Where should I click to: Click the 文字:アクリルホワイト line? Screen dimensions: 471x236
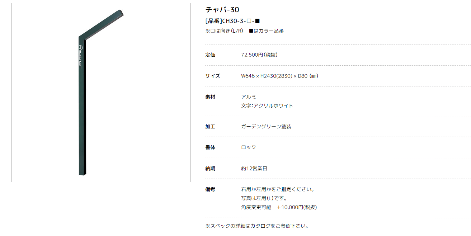(x=267, y=106)
